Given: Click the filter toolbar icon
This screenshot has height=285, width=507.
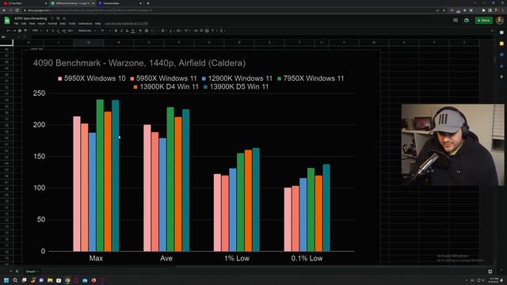Looking at the screenshot, I should [x=213, y=31].
